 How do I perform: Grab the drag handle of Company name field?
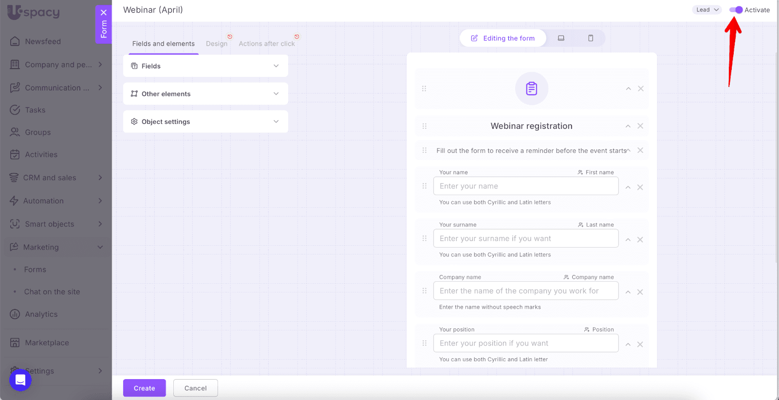tap(425, 291)
